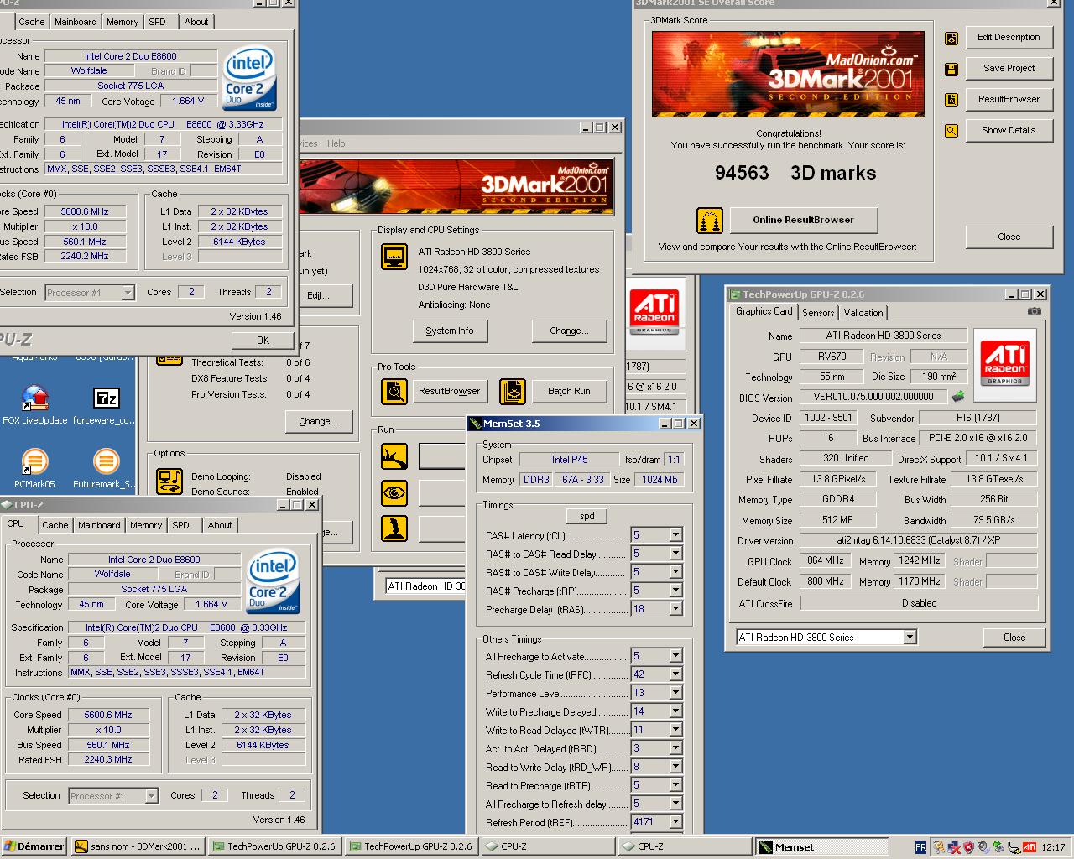
Task: Click the 3DMark2001 banner in score window
Action: click(x=788, y=74)
